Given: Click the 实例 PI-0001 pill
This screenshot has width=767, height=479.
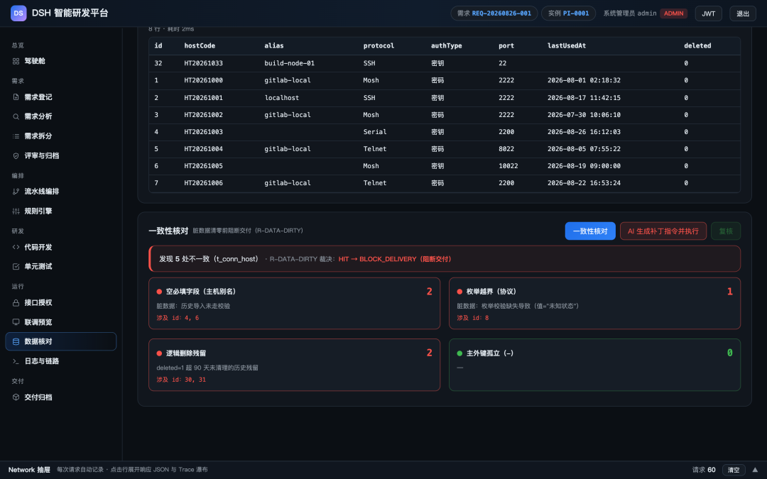Looking at the screenshot, I should pyautogui.click(x=568, y=13).
